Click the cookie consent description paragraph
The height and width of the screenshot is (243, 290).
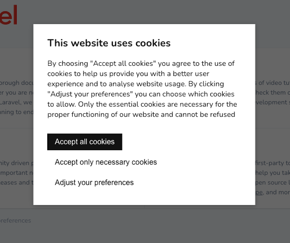(x=142, y=89)
